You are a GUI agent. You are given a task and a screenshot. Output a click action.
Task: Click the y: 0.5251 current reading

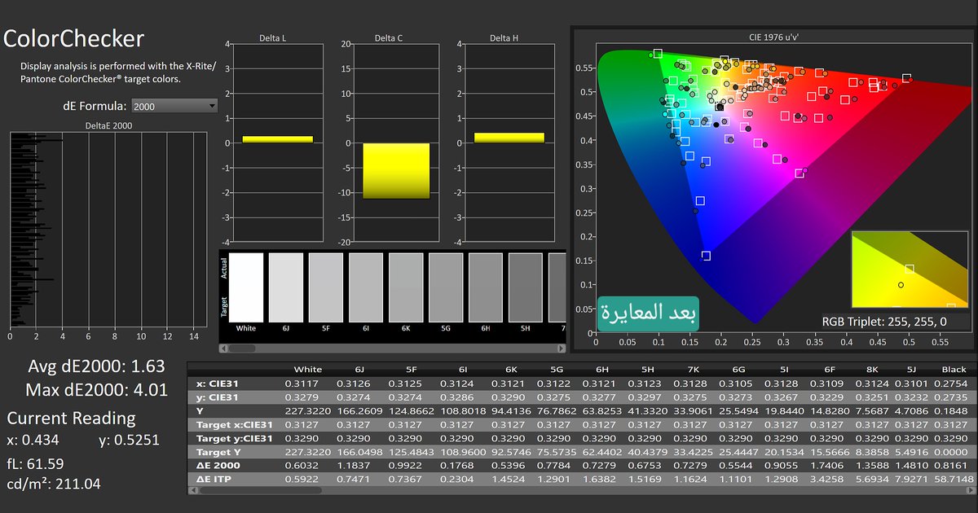128,441
